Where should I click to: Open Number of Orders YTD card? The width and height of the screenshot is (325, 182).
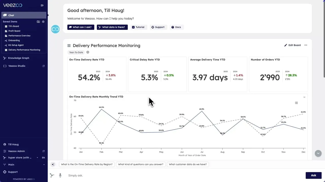[279, 74]
